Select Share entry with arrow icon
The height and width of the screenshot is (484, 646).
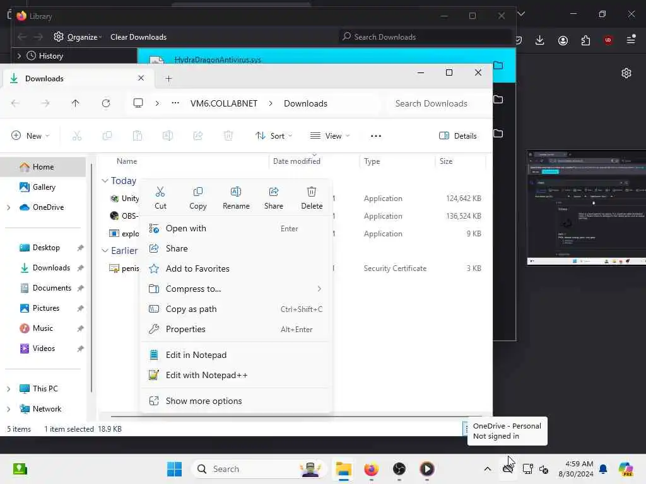point(236,248)
